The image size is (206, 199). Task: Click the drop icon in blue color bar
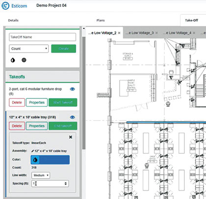(x=35, y=160)
